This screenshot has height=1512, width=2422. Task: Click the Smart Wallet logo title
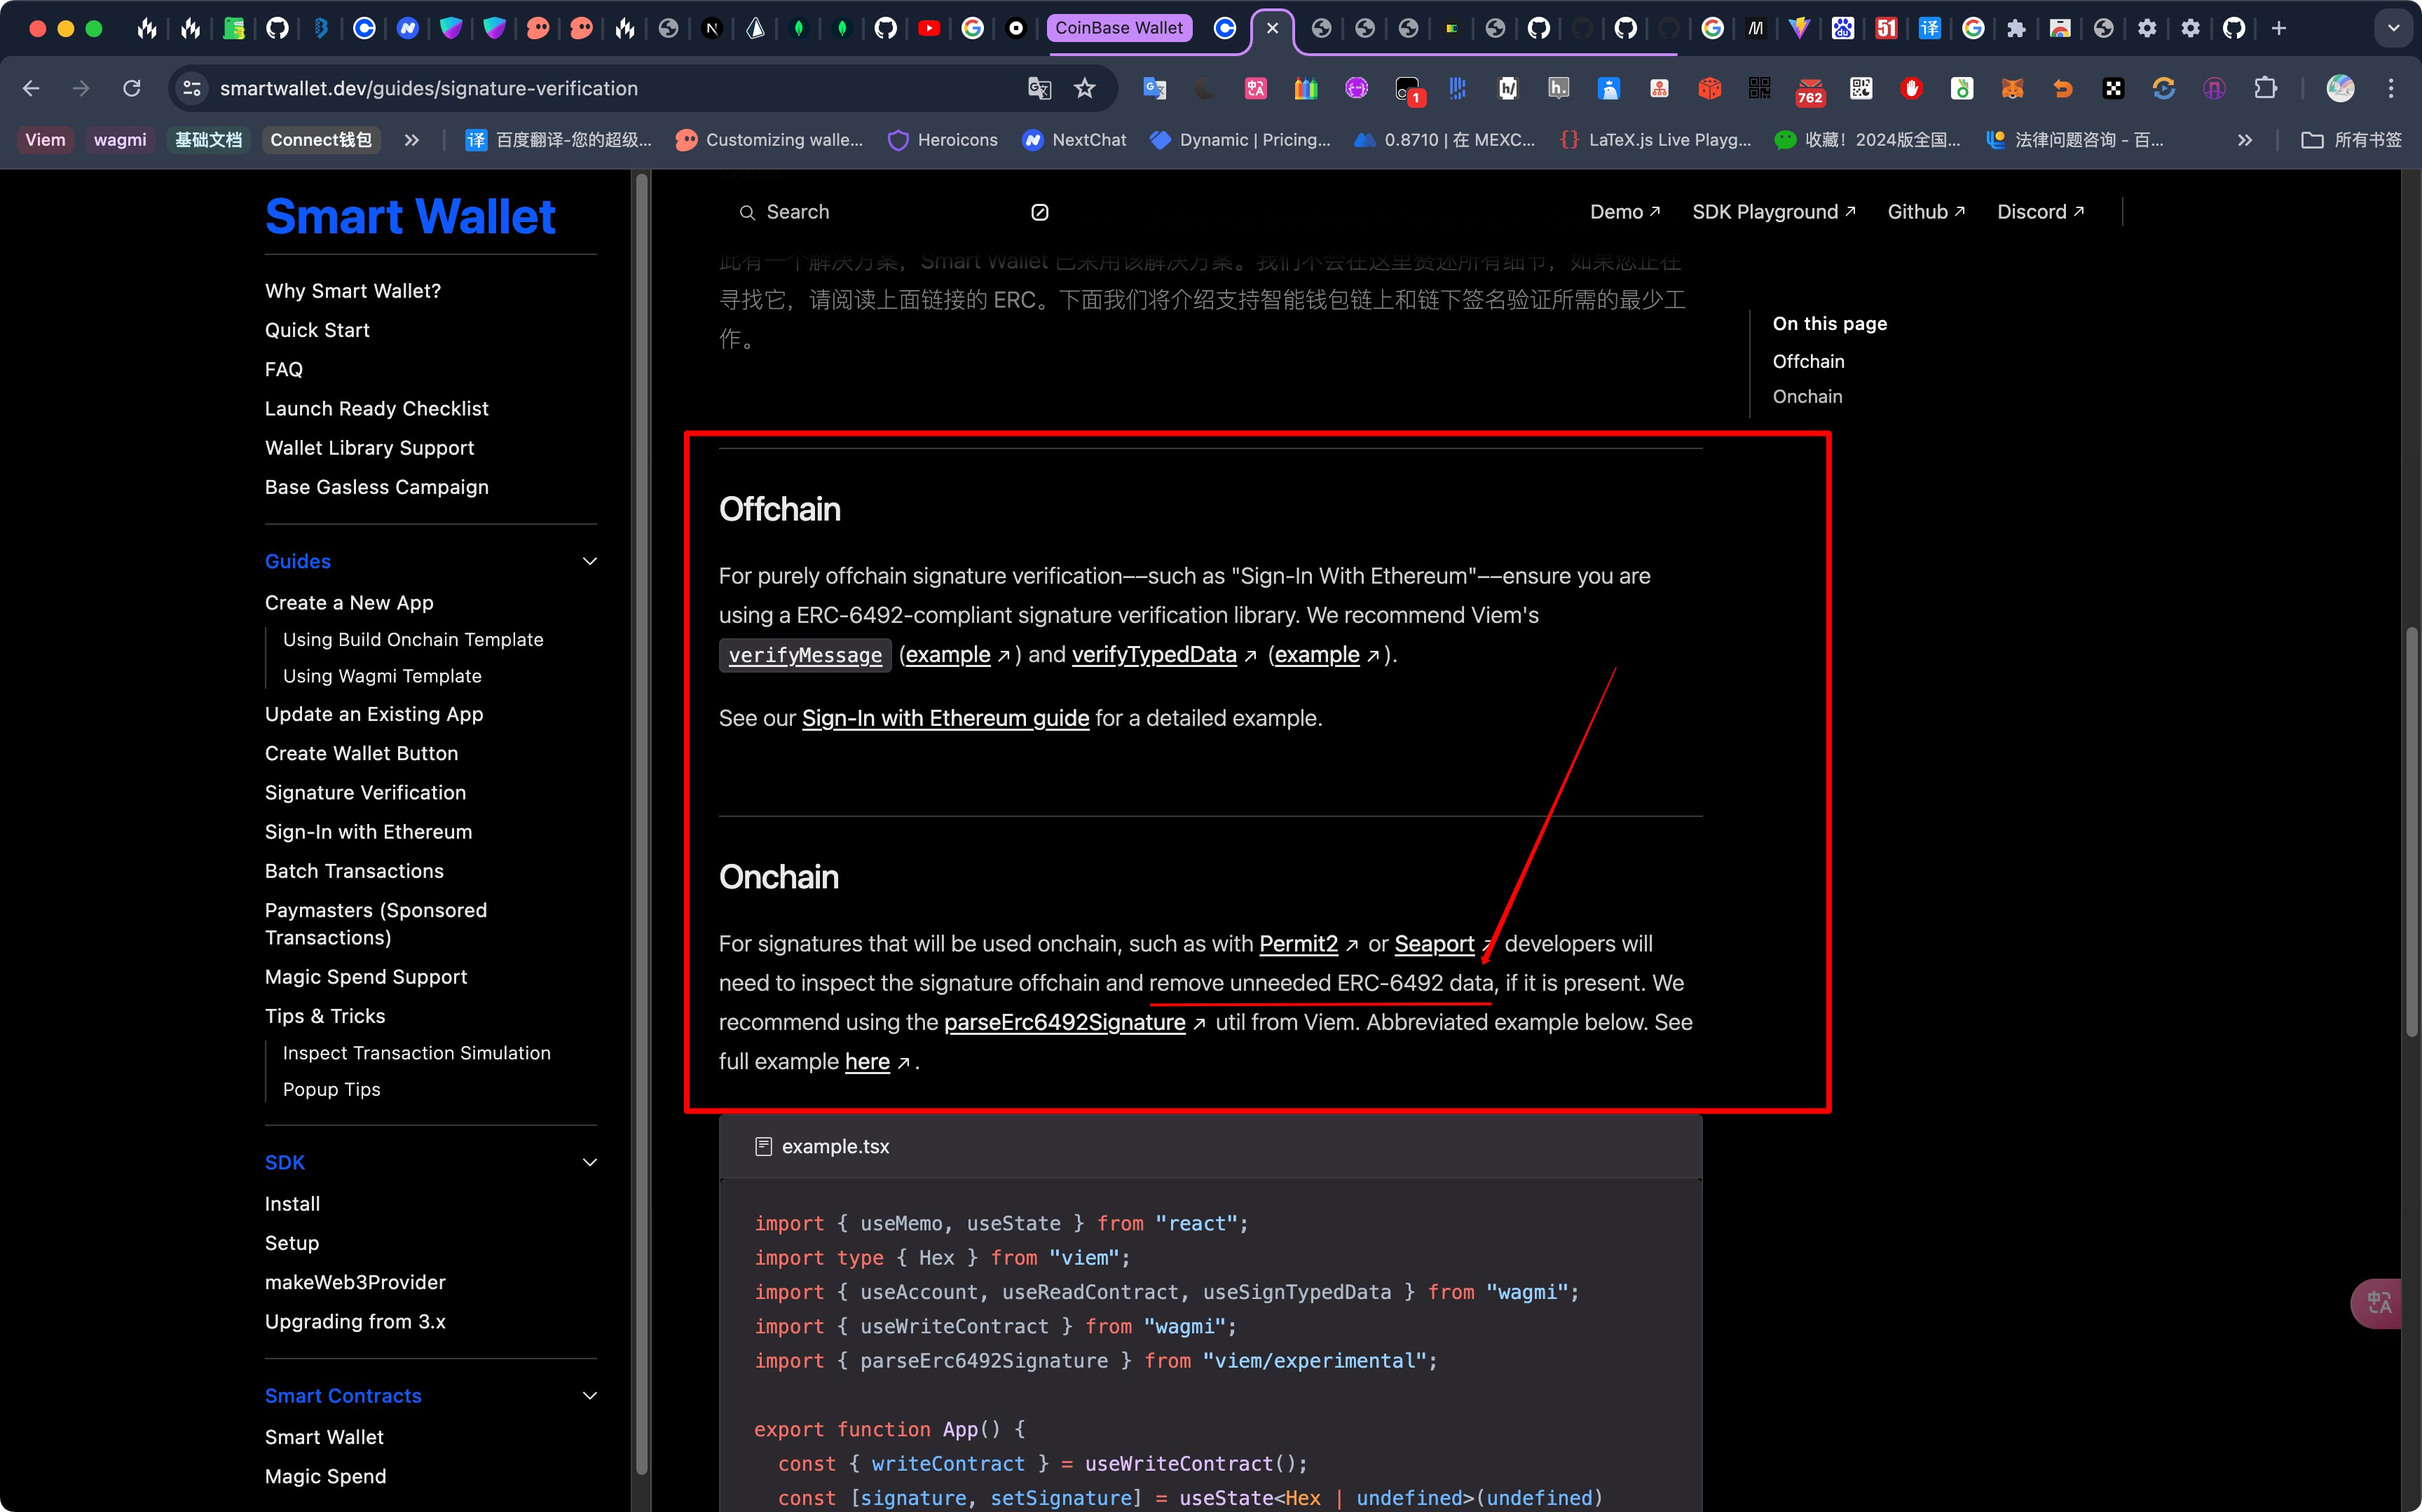[410, 216]
